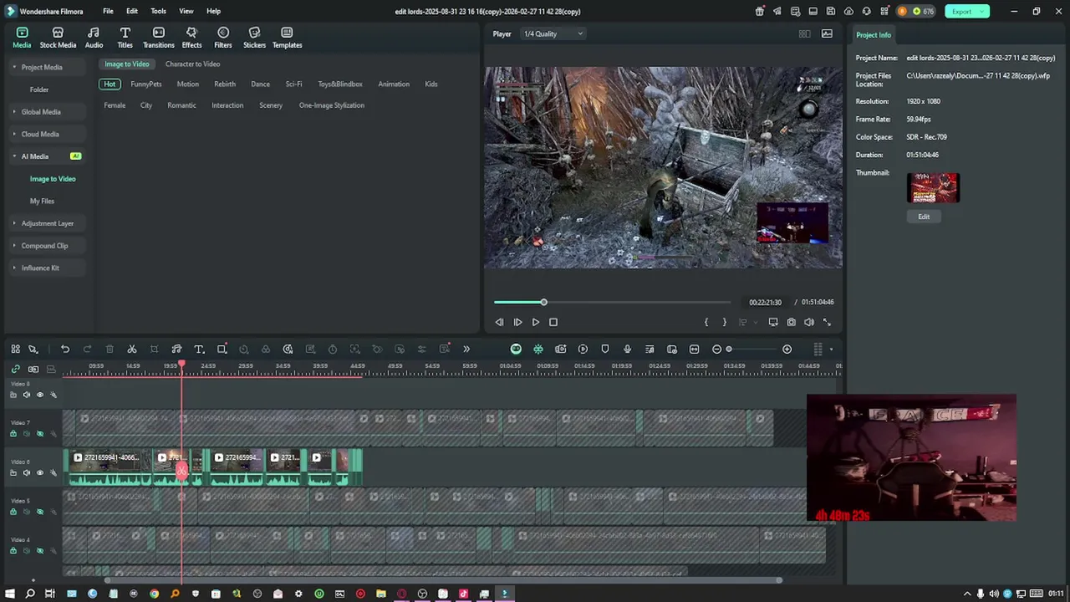Image resolution: width=1070 pixels, height=602 pixels.
Task: Take a snapshot of the preview
Action: click(x=791, y=322)
